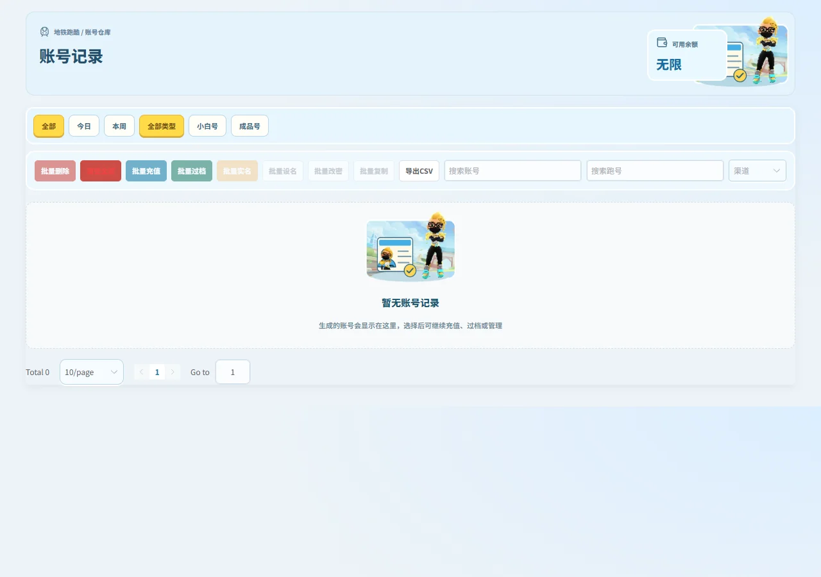Click the 批量过档 button
Screen dimensions: 821x577
(x=192, y=171)
